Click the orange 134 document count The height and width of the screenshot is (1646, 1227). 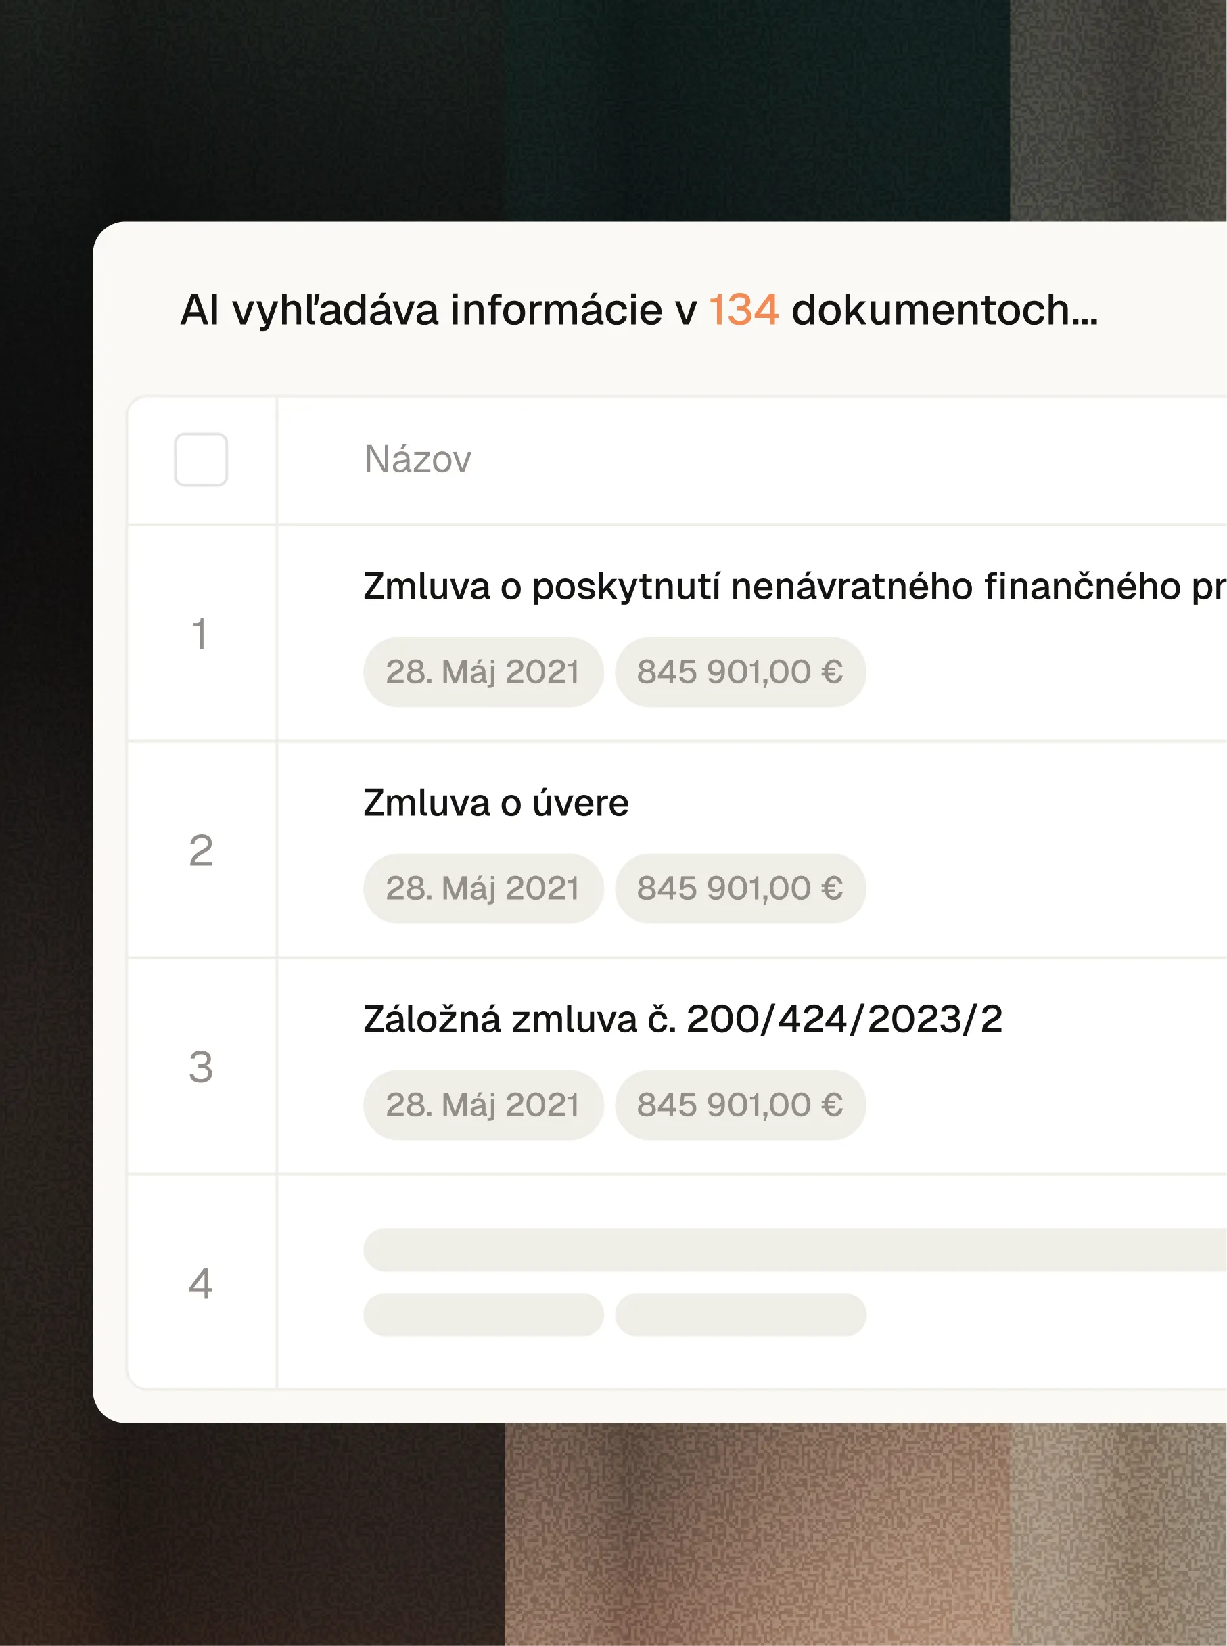[743, 310]
